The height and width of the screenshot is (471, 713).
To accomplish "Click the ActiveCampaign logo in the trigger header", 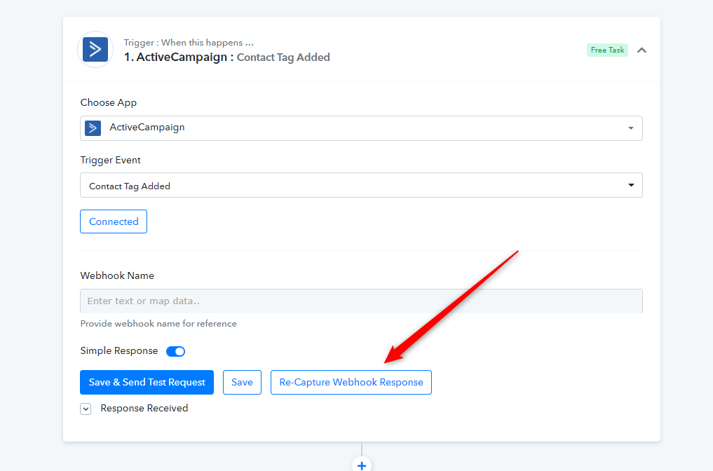I will tap(95, 50).
